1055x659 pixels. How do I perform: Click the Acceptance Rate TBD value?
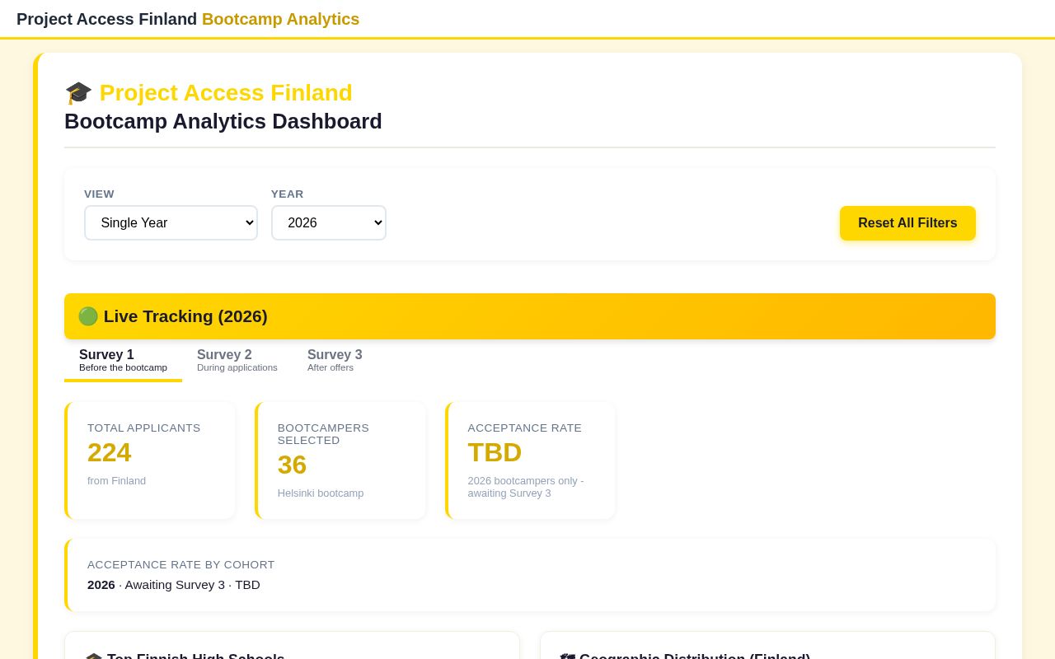pyautogui.click(x=495, y=452)
